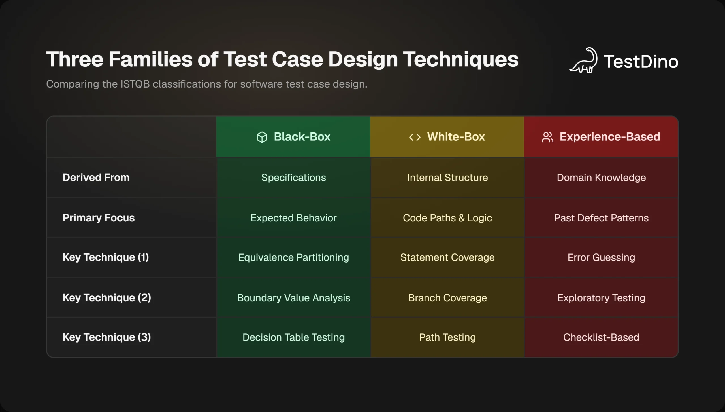Click the 'Statement Coverage' cell
Screen dimensions: 725x412
(x=447, y=258)
